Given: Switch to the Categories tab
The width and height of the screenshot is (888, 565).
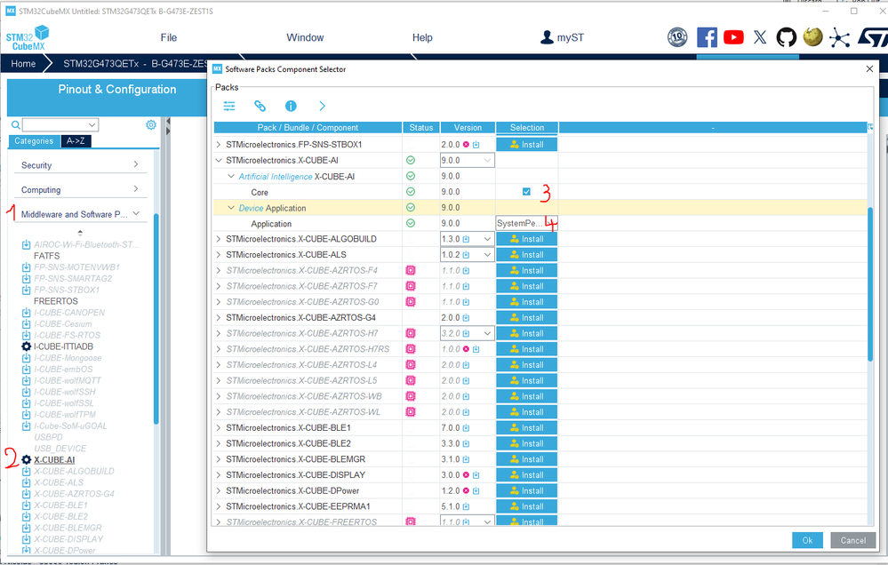Looking at the screenshot, I should tap(34, 141).
